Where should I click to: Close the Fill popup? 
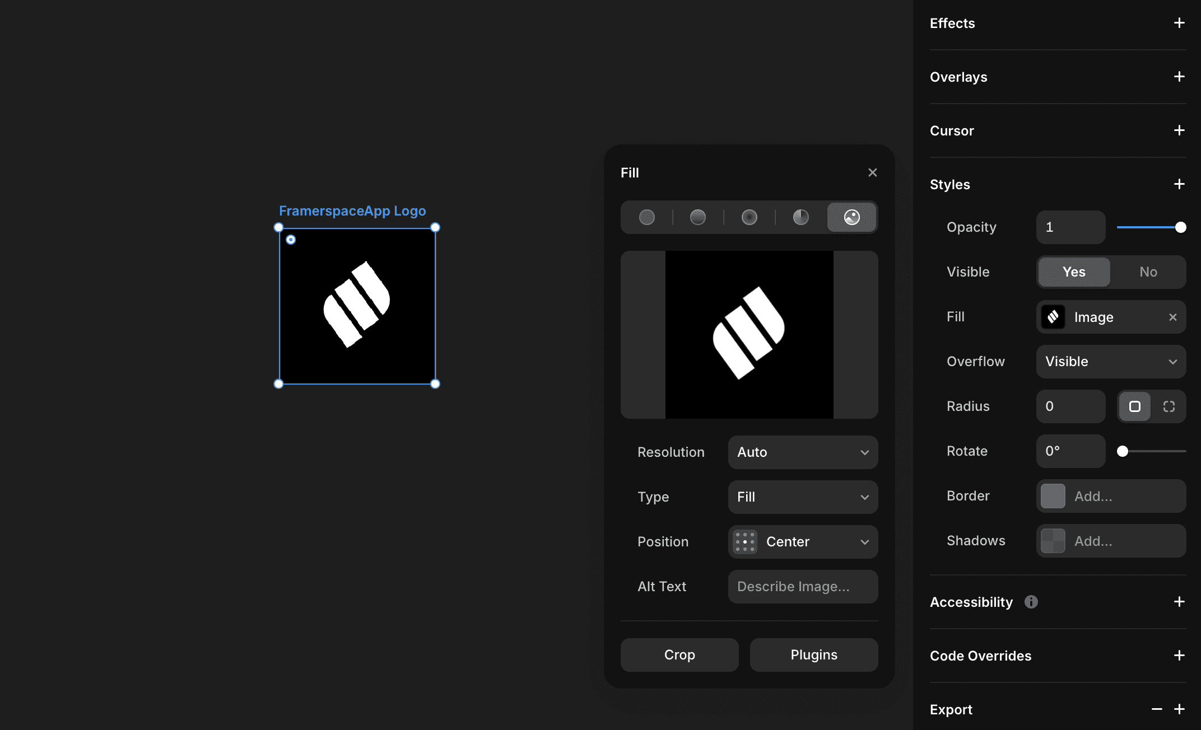click(872, 172)
